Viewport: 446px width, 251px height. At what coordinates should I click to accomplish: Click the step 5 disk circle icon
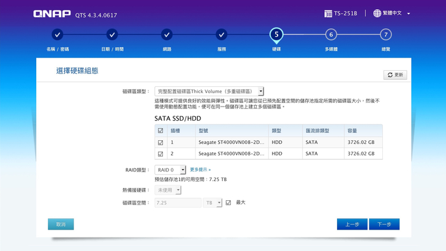click(x=276, y=35)
